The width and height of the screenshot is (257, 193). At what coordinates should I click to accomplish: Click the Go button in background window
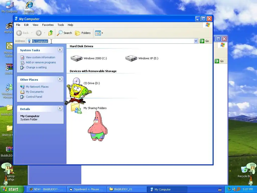219,61
